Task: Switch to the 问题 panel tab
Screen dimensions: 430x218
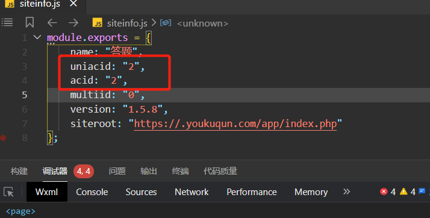Action: [x=117, y=171]
